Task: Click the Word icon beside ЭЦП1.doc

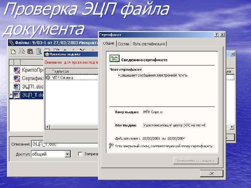Action: pyautogui.click(x=17, y=86)
